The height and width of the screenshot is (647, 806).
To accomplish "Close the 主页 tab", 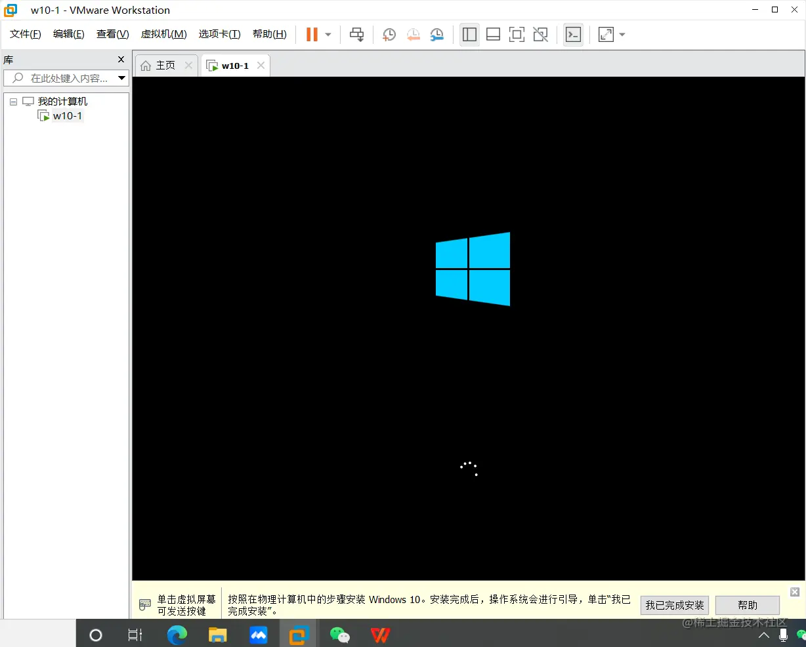I will (188, 66).
